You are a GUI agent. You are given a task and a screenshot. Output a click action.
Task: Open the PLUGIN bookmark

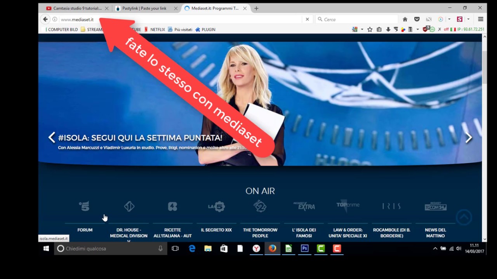point(205,29)
